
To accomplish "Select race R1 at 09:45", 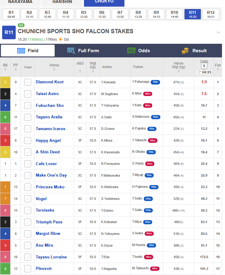I will click(11, 14).
